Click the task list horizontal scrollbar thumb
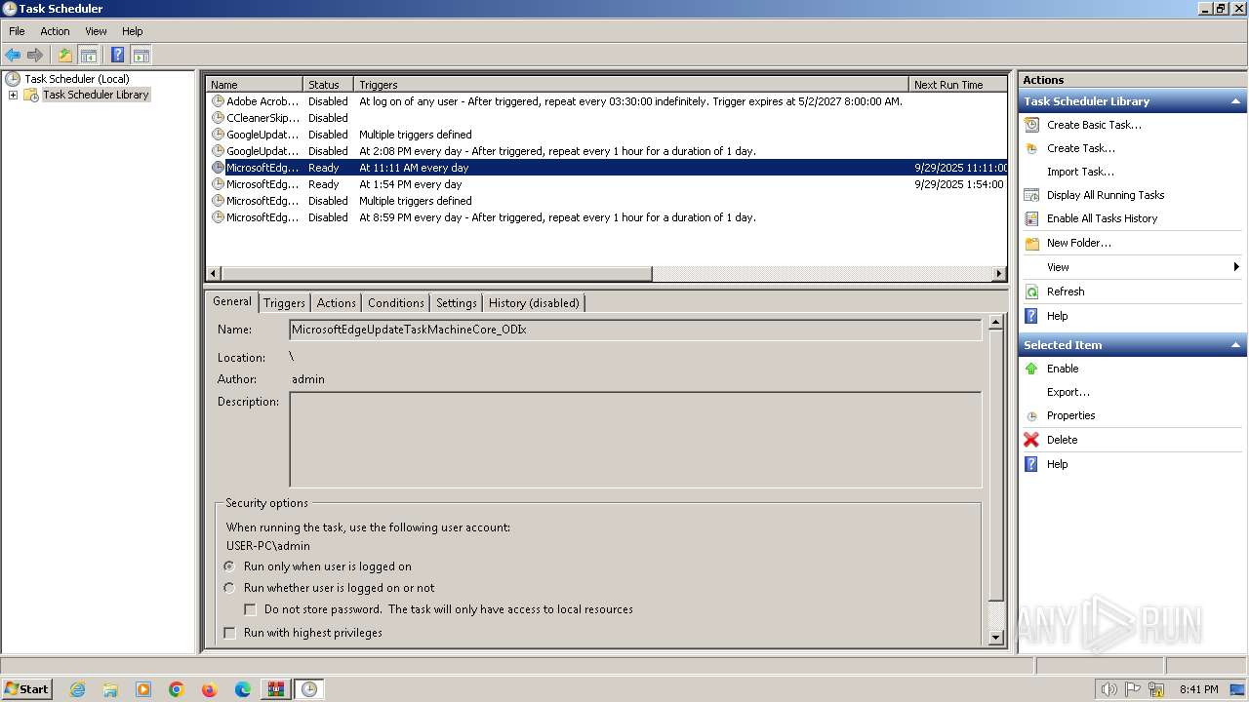1249x702 pixels. (x=436, y=274)
